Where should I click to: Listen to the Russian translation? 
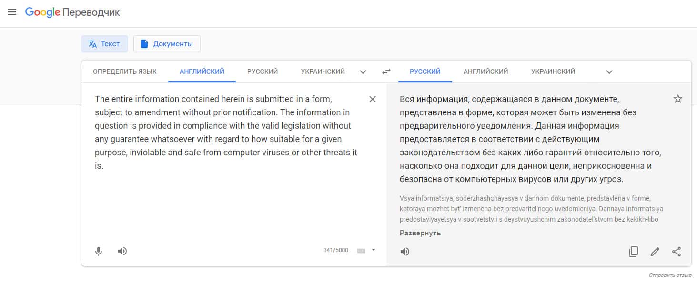[405, 252]
